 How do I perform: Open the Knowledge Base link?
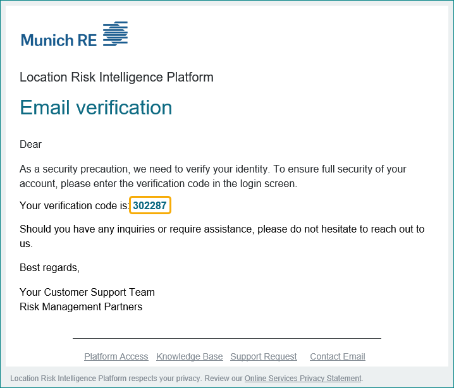(190, 356)
